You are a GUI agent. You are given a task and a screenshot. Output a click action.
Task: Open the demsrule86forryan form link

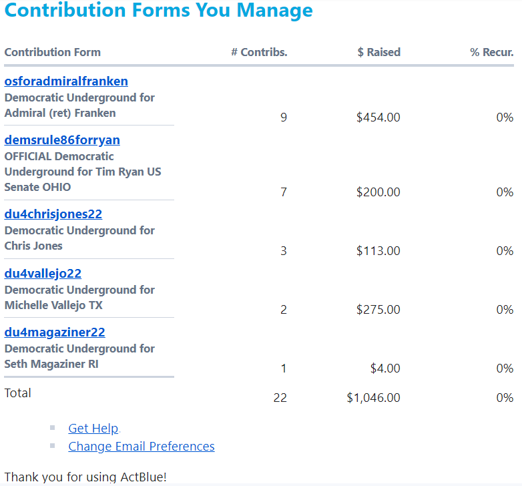click(x=62, y=140)
